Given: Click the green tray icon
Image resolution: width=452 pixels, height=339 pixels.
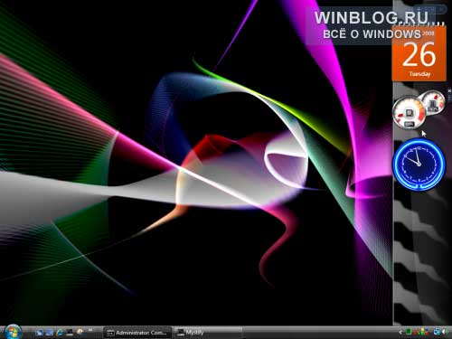Looking at the screenshot, I should [409, 332].
